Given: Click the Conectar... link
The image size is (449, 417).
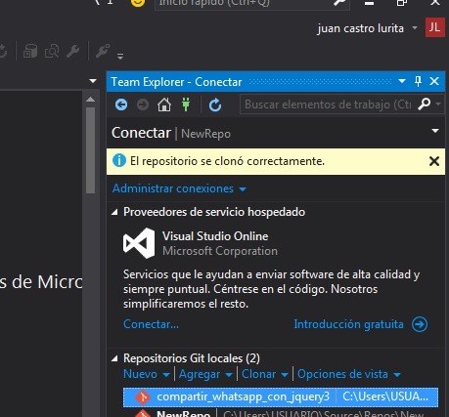Looking at the screenshot, I should 151,324.
